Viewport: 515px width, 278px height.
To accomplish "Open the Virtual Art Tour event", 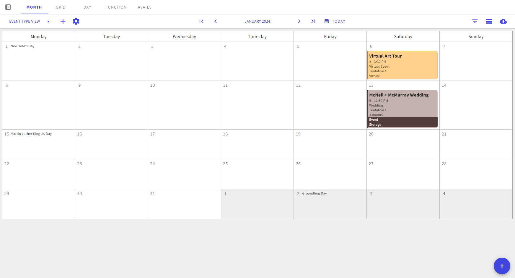I will [402, 65].
